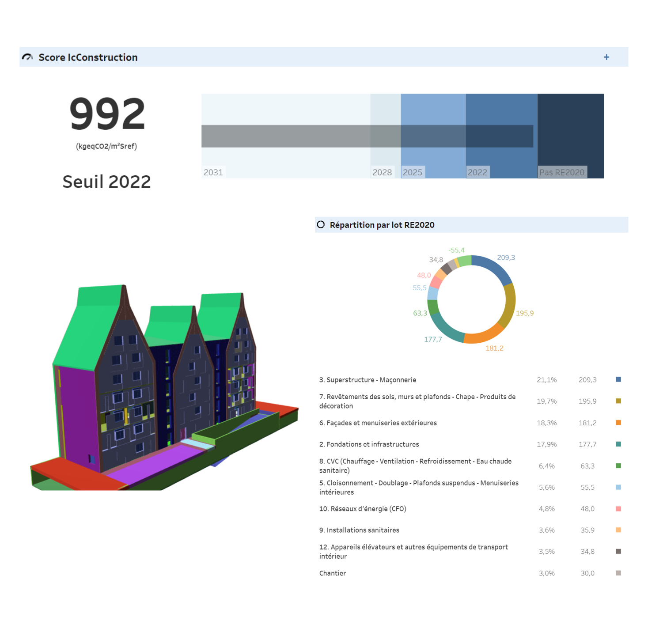
Task: Select the light blue Cloisonnement legend square
Action: (618, 487)
